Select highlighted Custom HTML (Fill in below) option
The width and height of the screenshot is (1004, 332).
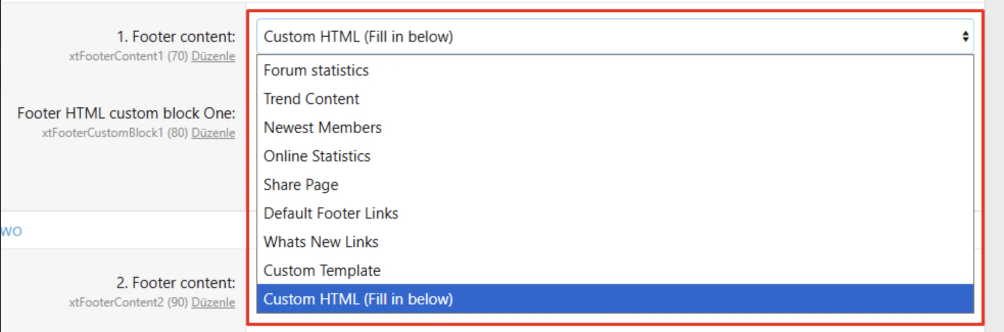pos(358,299)
